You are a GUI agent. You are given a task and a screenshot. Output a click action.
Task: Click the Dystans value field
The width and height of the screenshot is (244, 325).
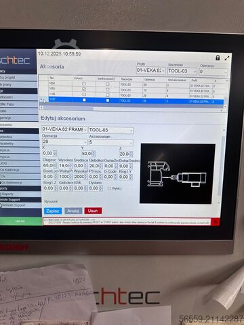96,188
